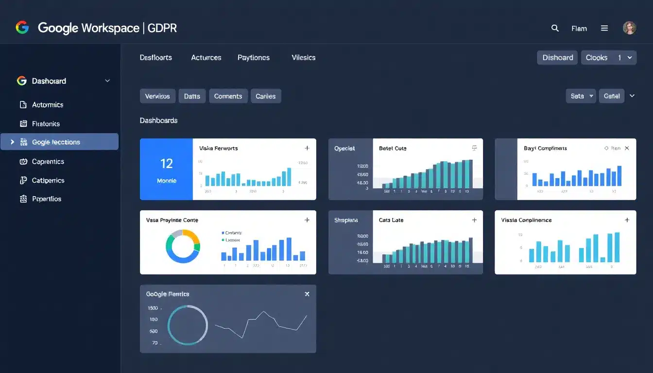Open your profile avatar picture

click(x=629, y=28)
